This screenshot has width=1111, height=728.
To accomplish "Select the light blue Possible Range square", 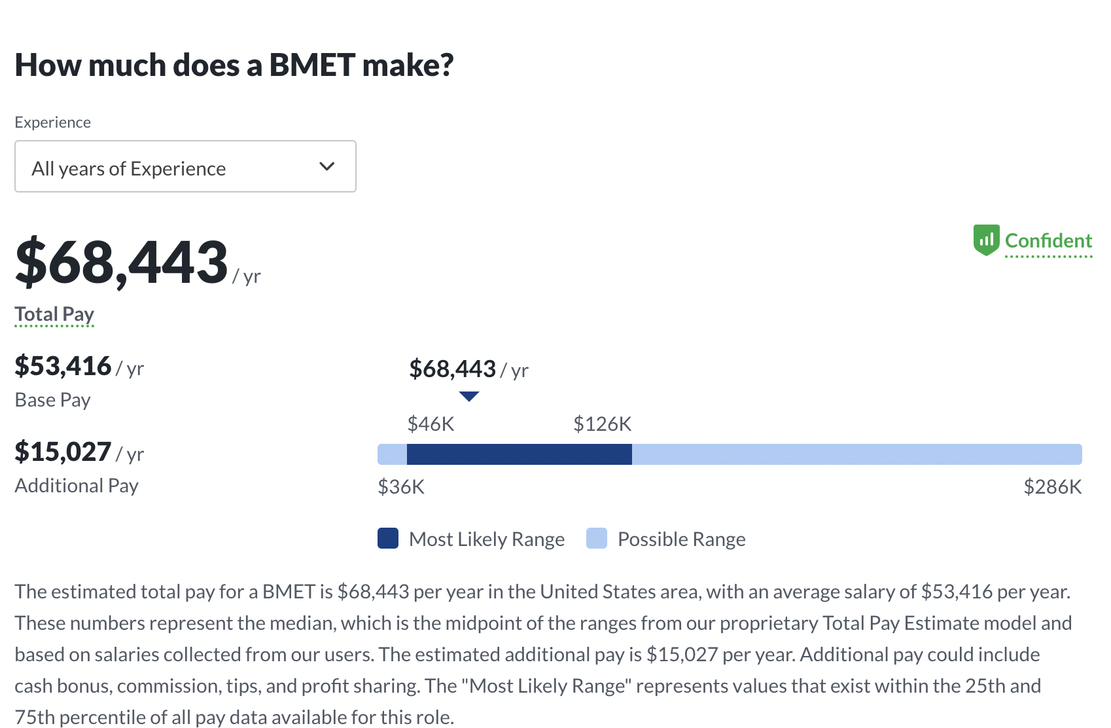I will pyautogui.click(x=597, y=538).
